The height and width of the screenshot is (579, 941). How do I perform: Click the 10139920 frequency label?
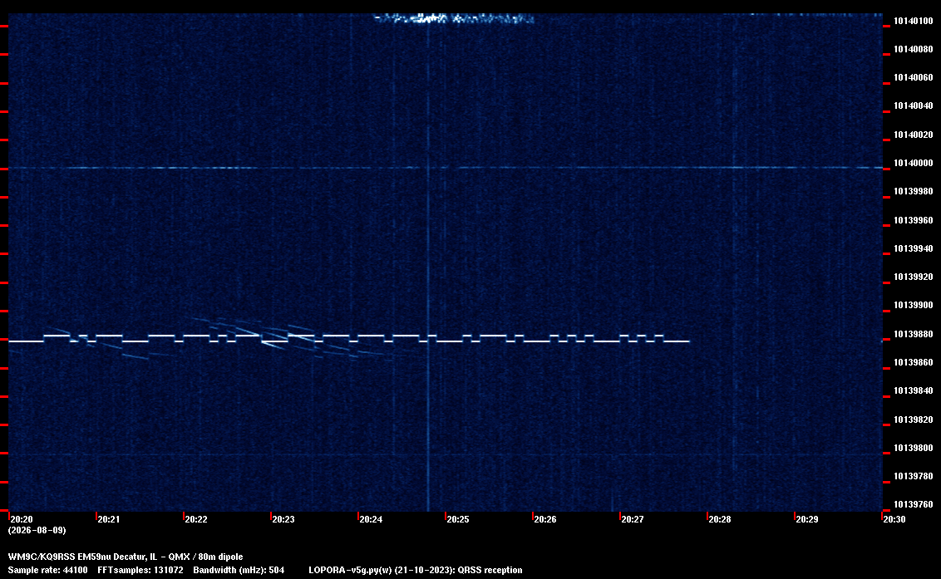pos(913,277)
